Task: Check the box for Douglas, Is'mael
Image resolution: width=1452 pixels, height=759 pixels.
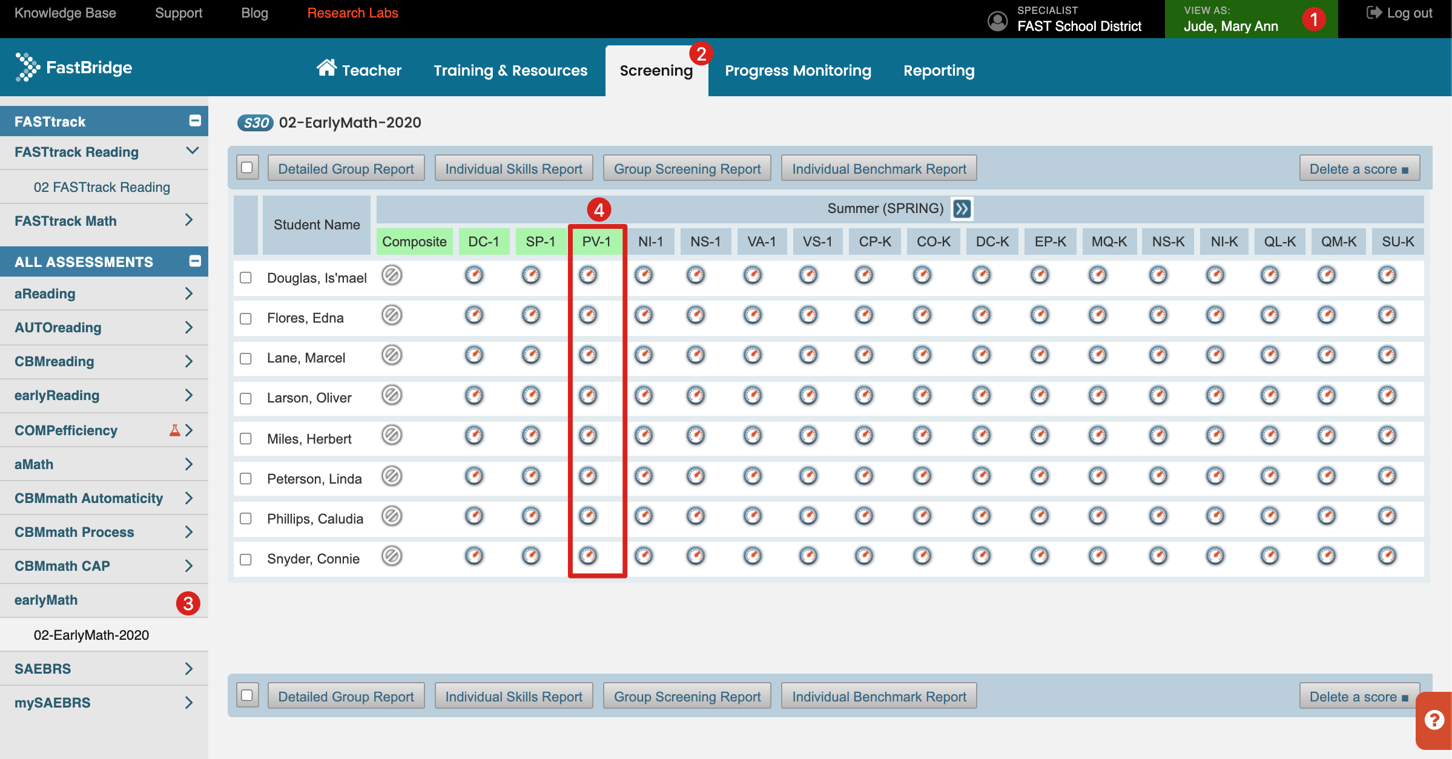Action: click(x=246, y=278)
